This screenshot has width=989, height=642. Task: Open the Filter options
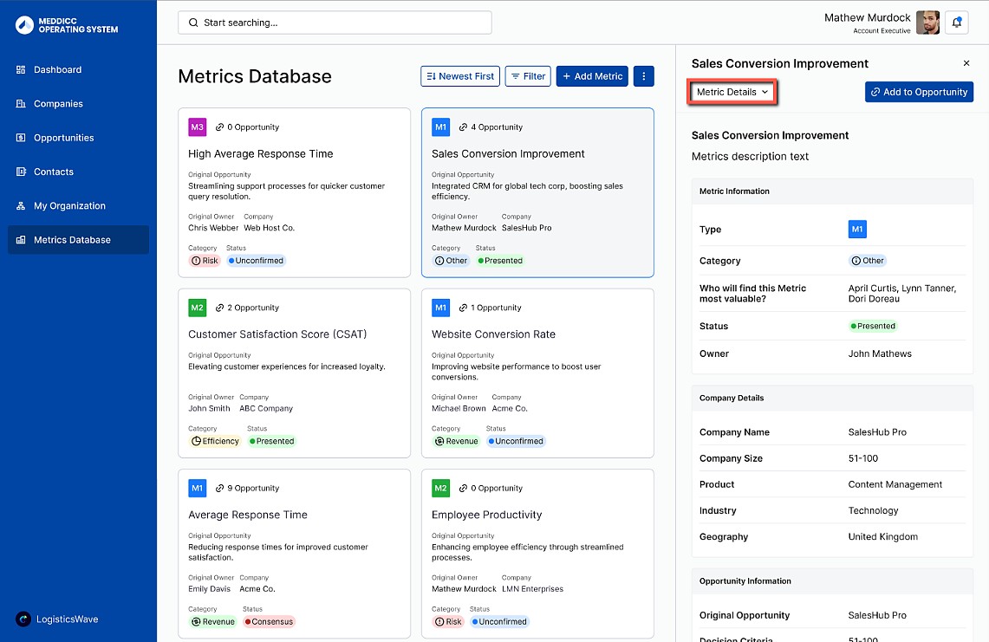pyautogui.click(x=528, y=76)
